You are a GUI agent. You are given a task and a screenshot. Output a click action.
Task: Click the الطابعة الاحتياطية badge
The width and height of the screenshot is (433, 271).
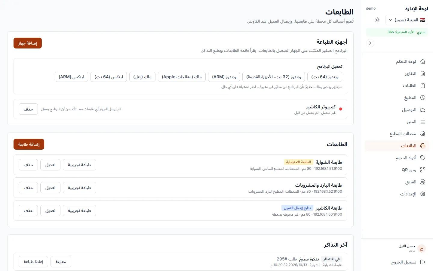coord(298,162)
